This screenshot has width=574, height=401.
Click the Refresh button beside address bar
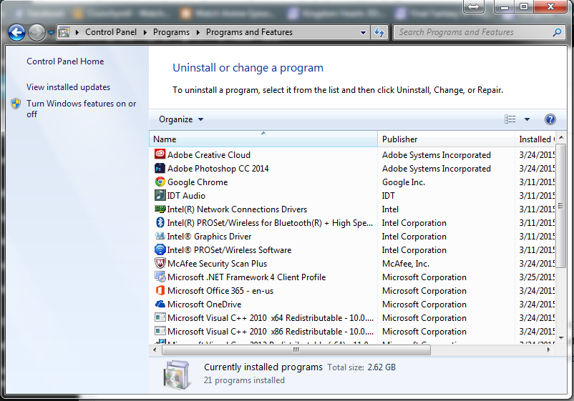(379, 33)
